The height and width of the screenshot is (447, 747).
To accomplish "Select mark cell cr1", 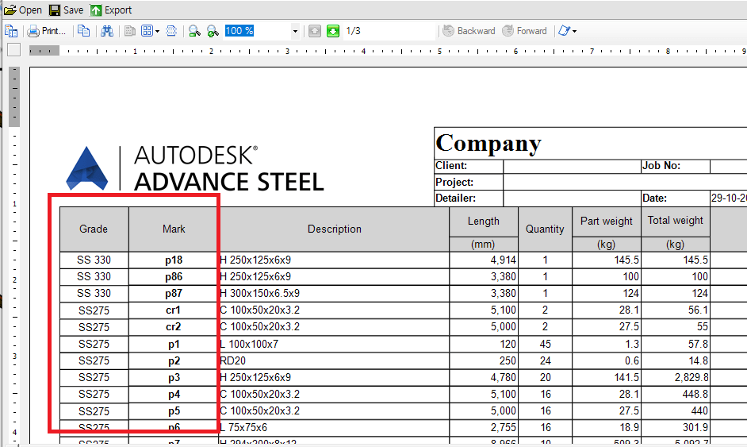I will (x=174, y=310).
